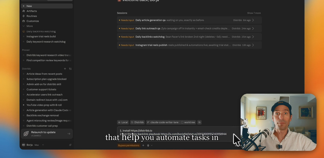The height and width of the screenshot is (158, 324).
Task: Open Daily link outreach qa session
Action: pyautogui.click(x=189, y=28)
